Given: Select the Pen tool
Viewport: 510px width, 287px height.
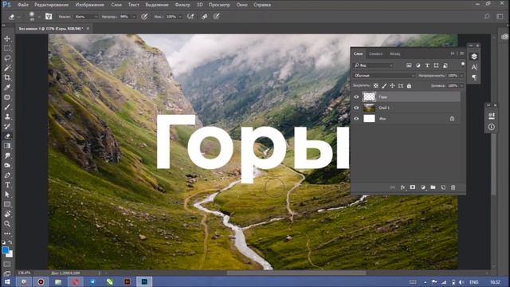Looking at the screenshot, I should tap(7, 175).
